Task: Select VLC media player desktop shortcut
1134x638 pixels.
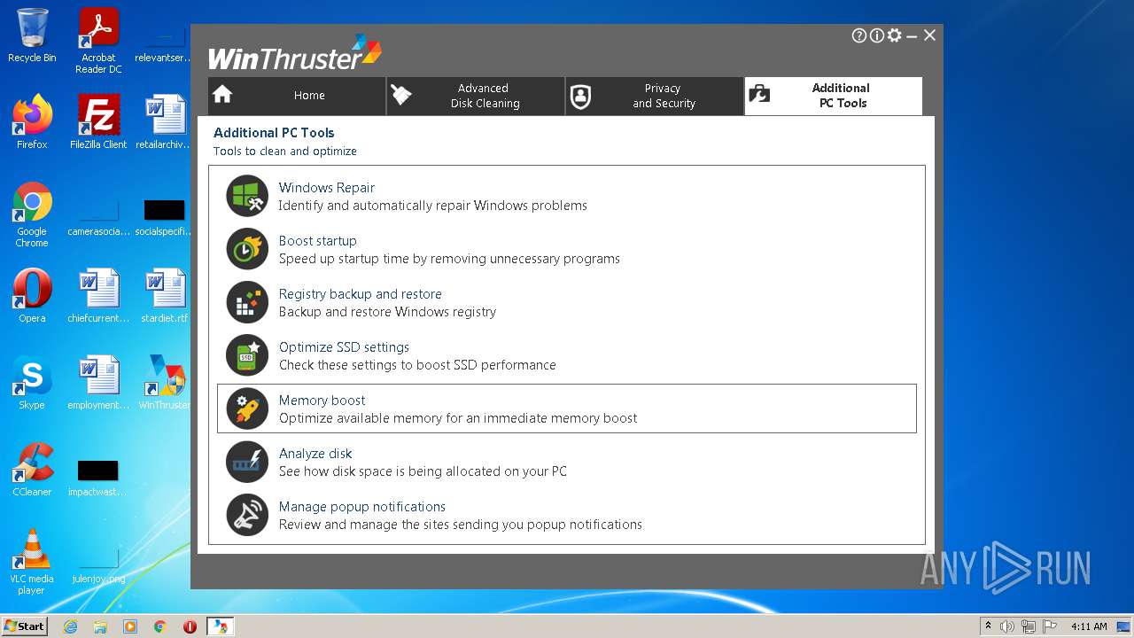Action: click(32, 562)
